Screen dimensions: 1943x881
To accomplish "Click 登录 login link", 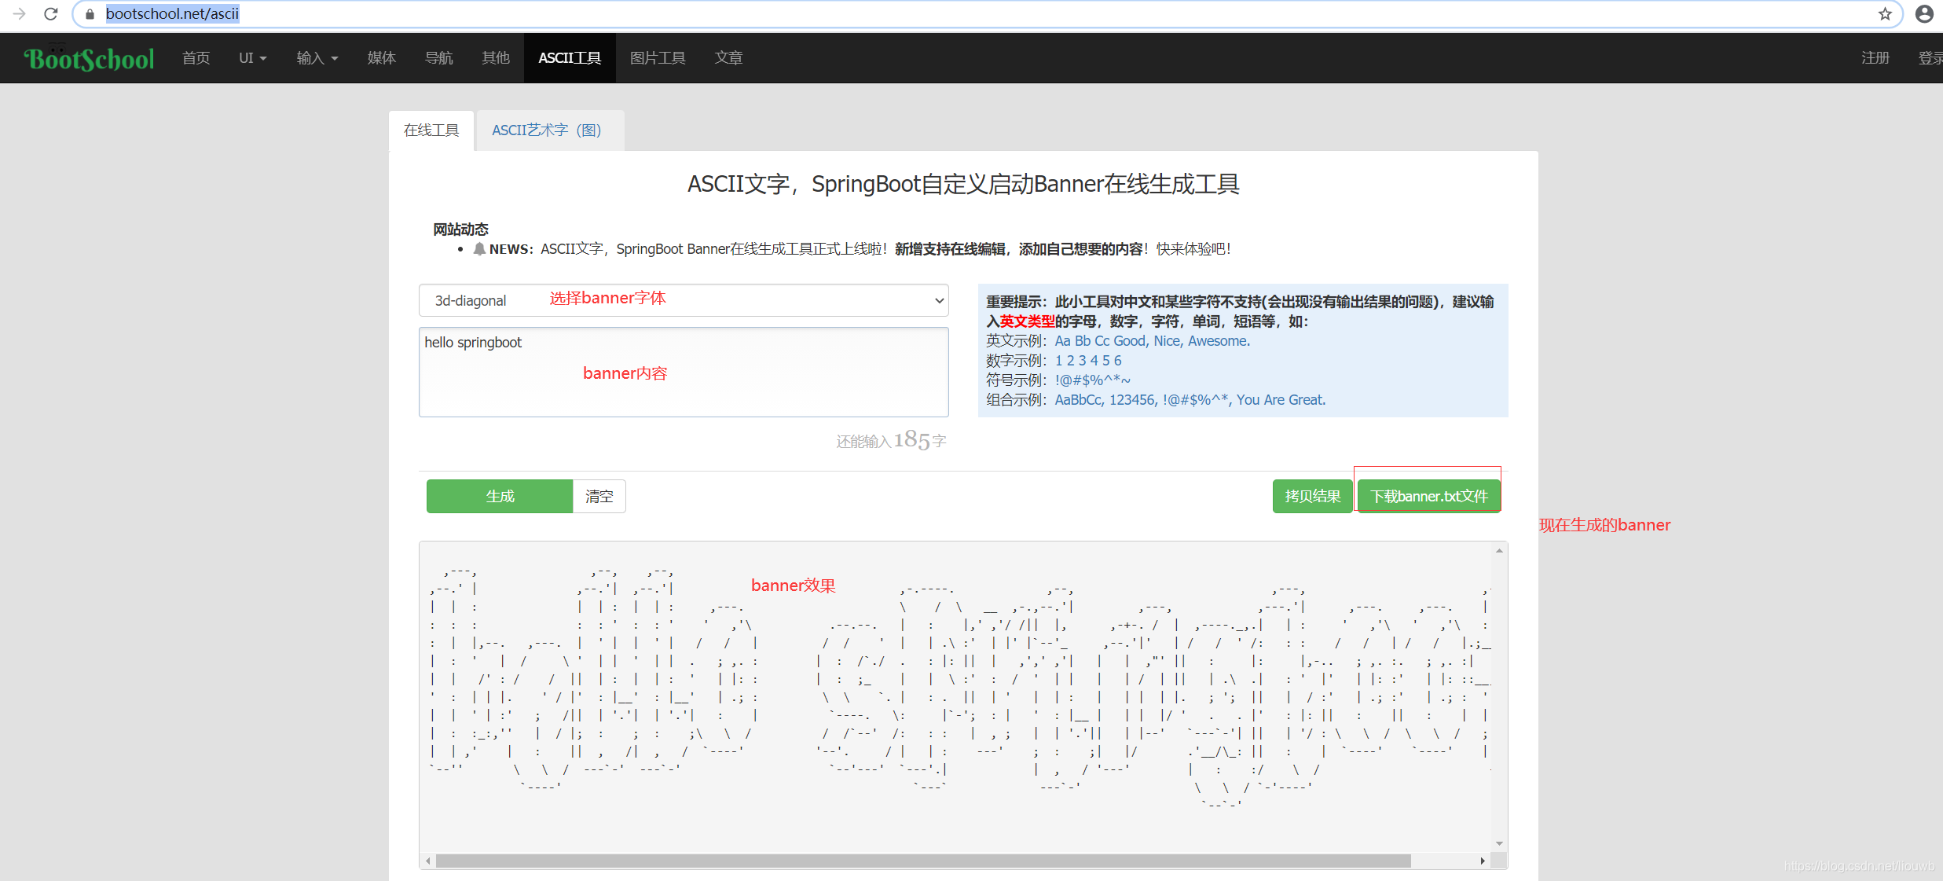I will coord(1930,57).
